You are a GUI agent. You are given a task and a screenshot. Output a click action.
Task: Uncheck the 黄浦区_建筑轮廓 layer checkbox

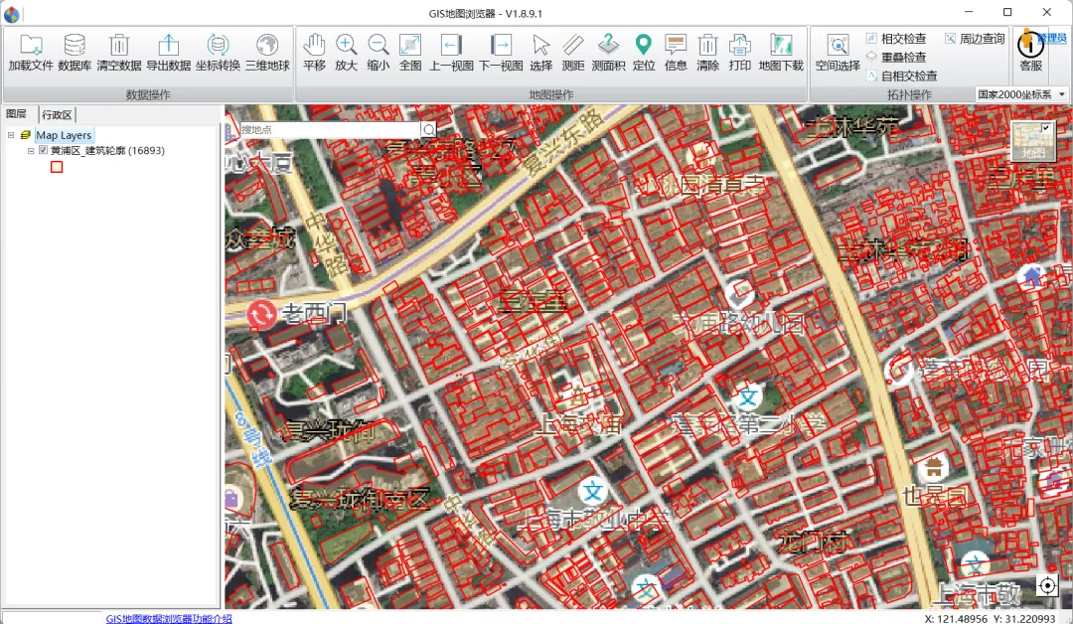(43, 150)
